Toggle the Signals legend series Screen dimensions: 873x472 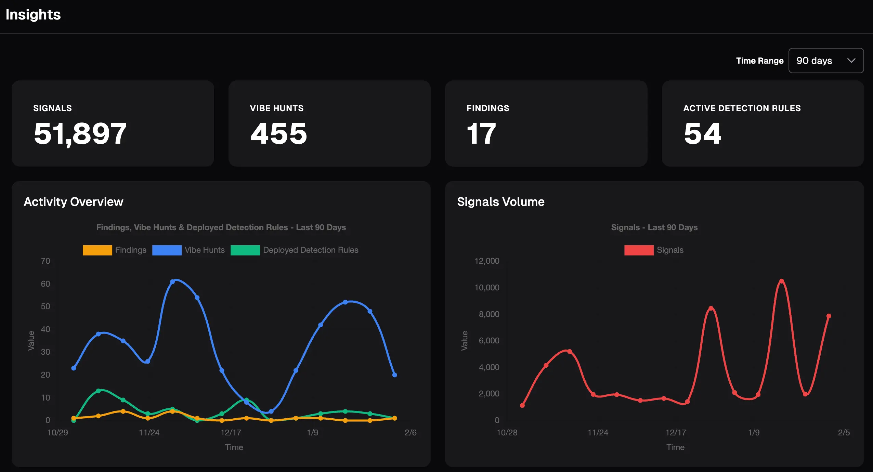click(x=670, y=250)
